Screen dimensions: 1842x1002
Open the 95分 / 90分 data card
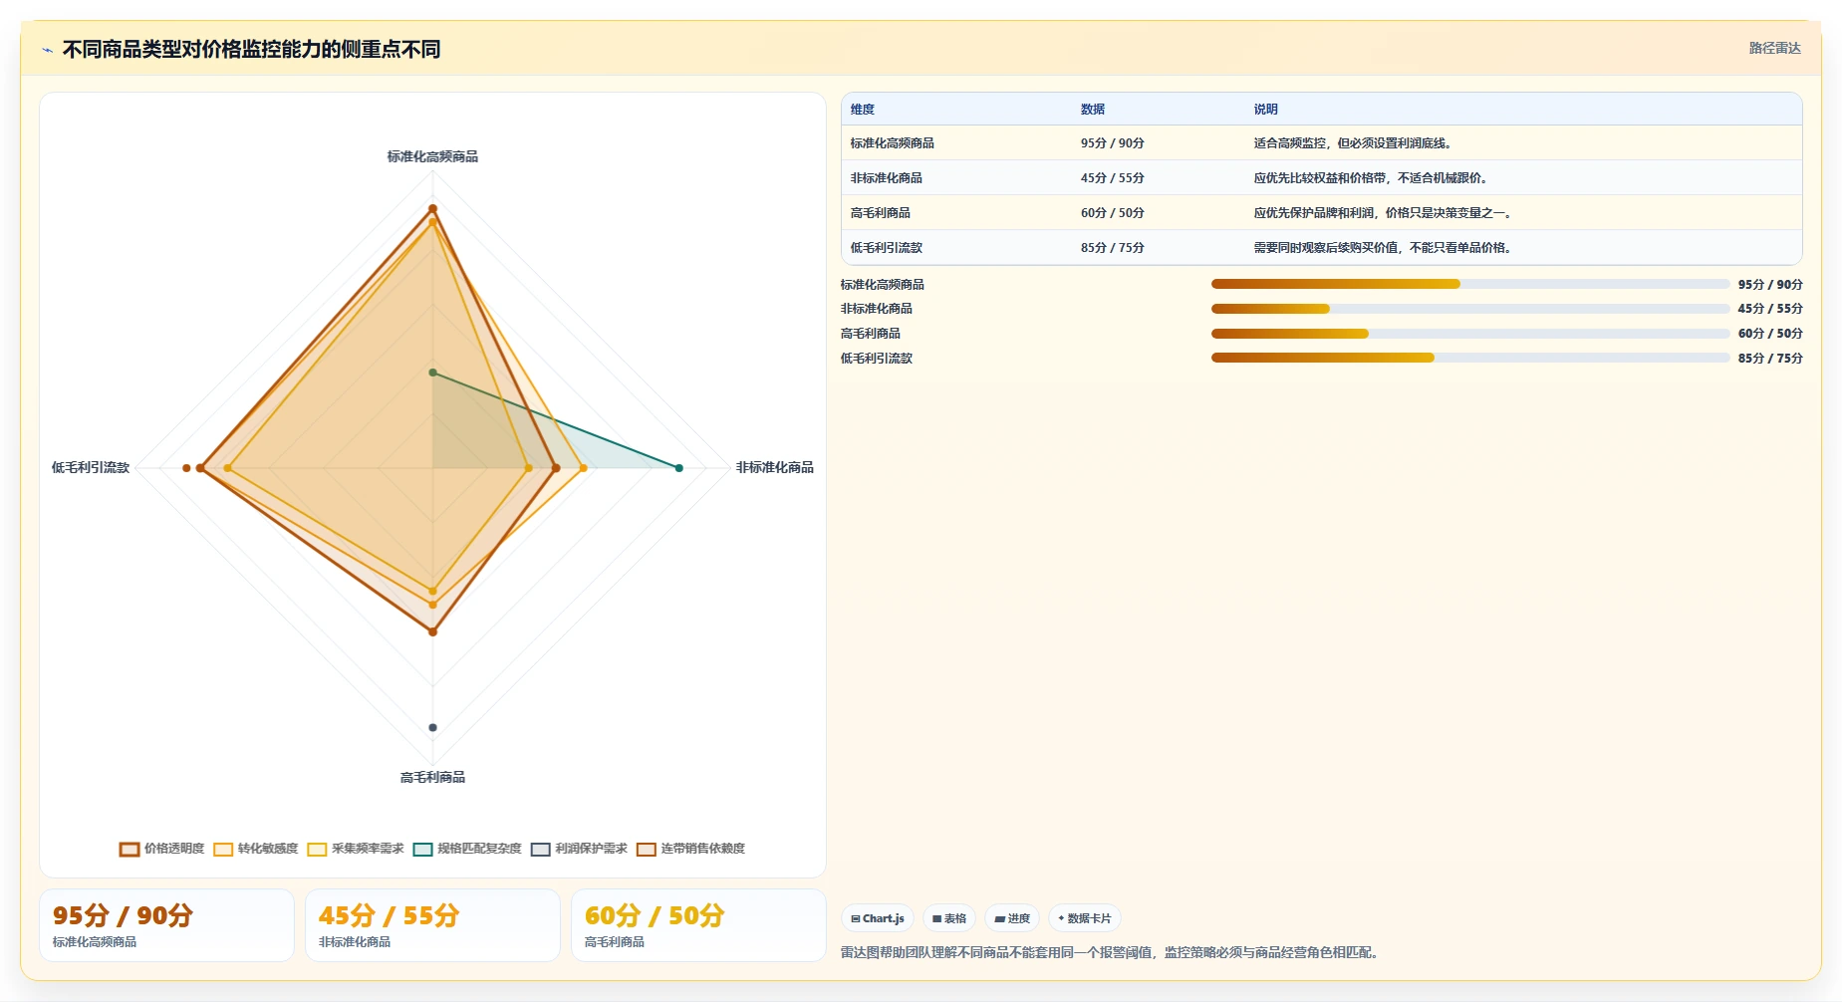click(x=166, y=925)
